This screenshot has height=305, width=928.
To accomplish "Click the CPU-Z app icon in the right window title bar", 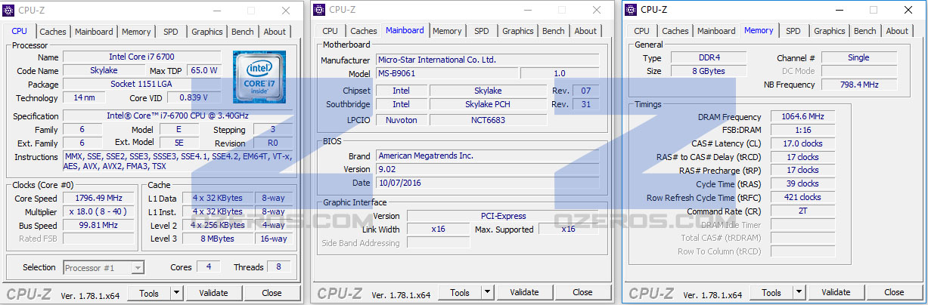I will pos(631,10).
